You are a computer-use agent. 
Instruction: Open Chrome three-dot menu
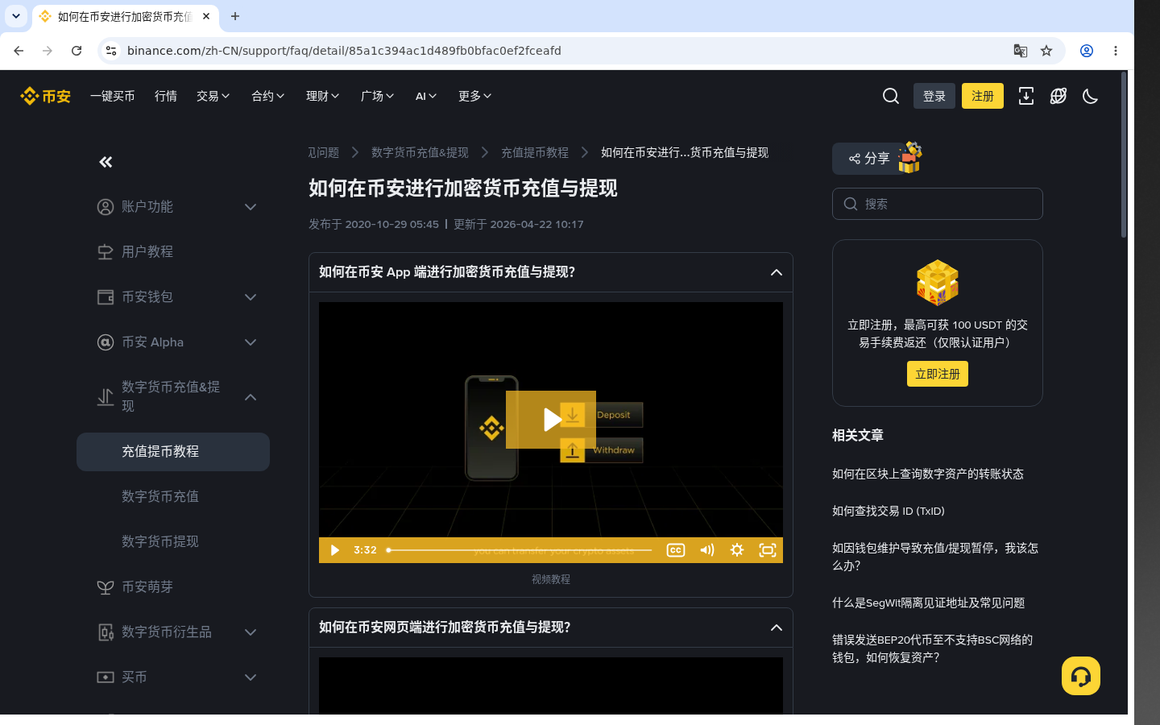[1116, 51]
